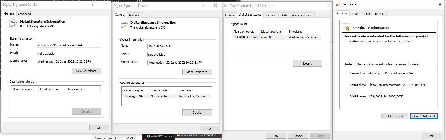This screenshot has height=140, width=446.
Task: Open Certification Path tab in Certificate window
Action: [374, 13]
